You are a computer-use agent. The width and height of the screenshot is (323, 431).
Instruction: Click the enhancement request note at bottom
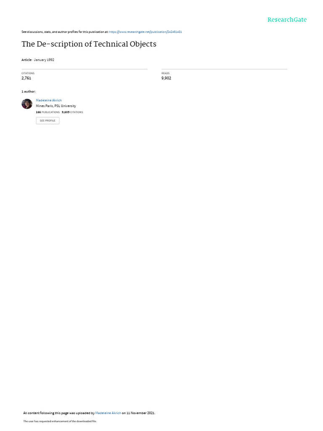coord(60,421)
